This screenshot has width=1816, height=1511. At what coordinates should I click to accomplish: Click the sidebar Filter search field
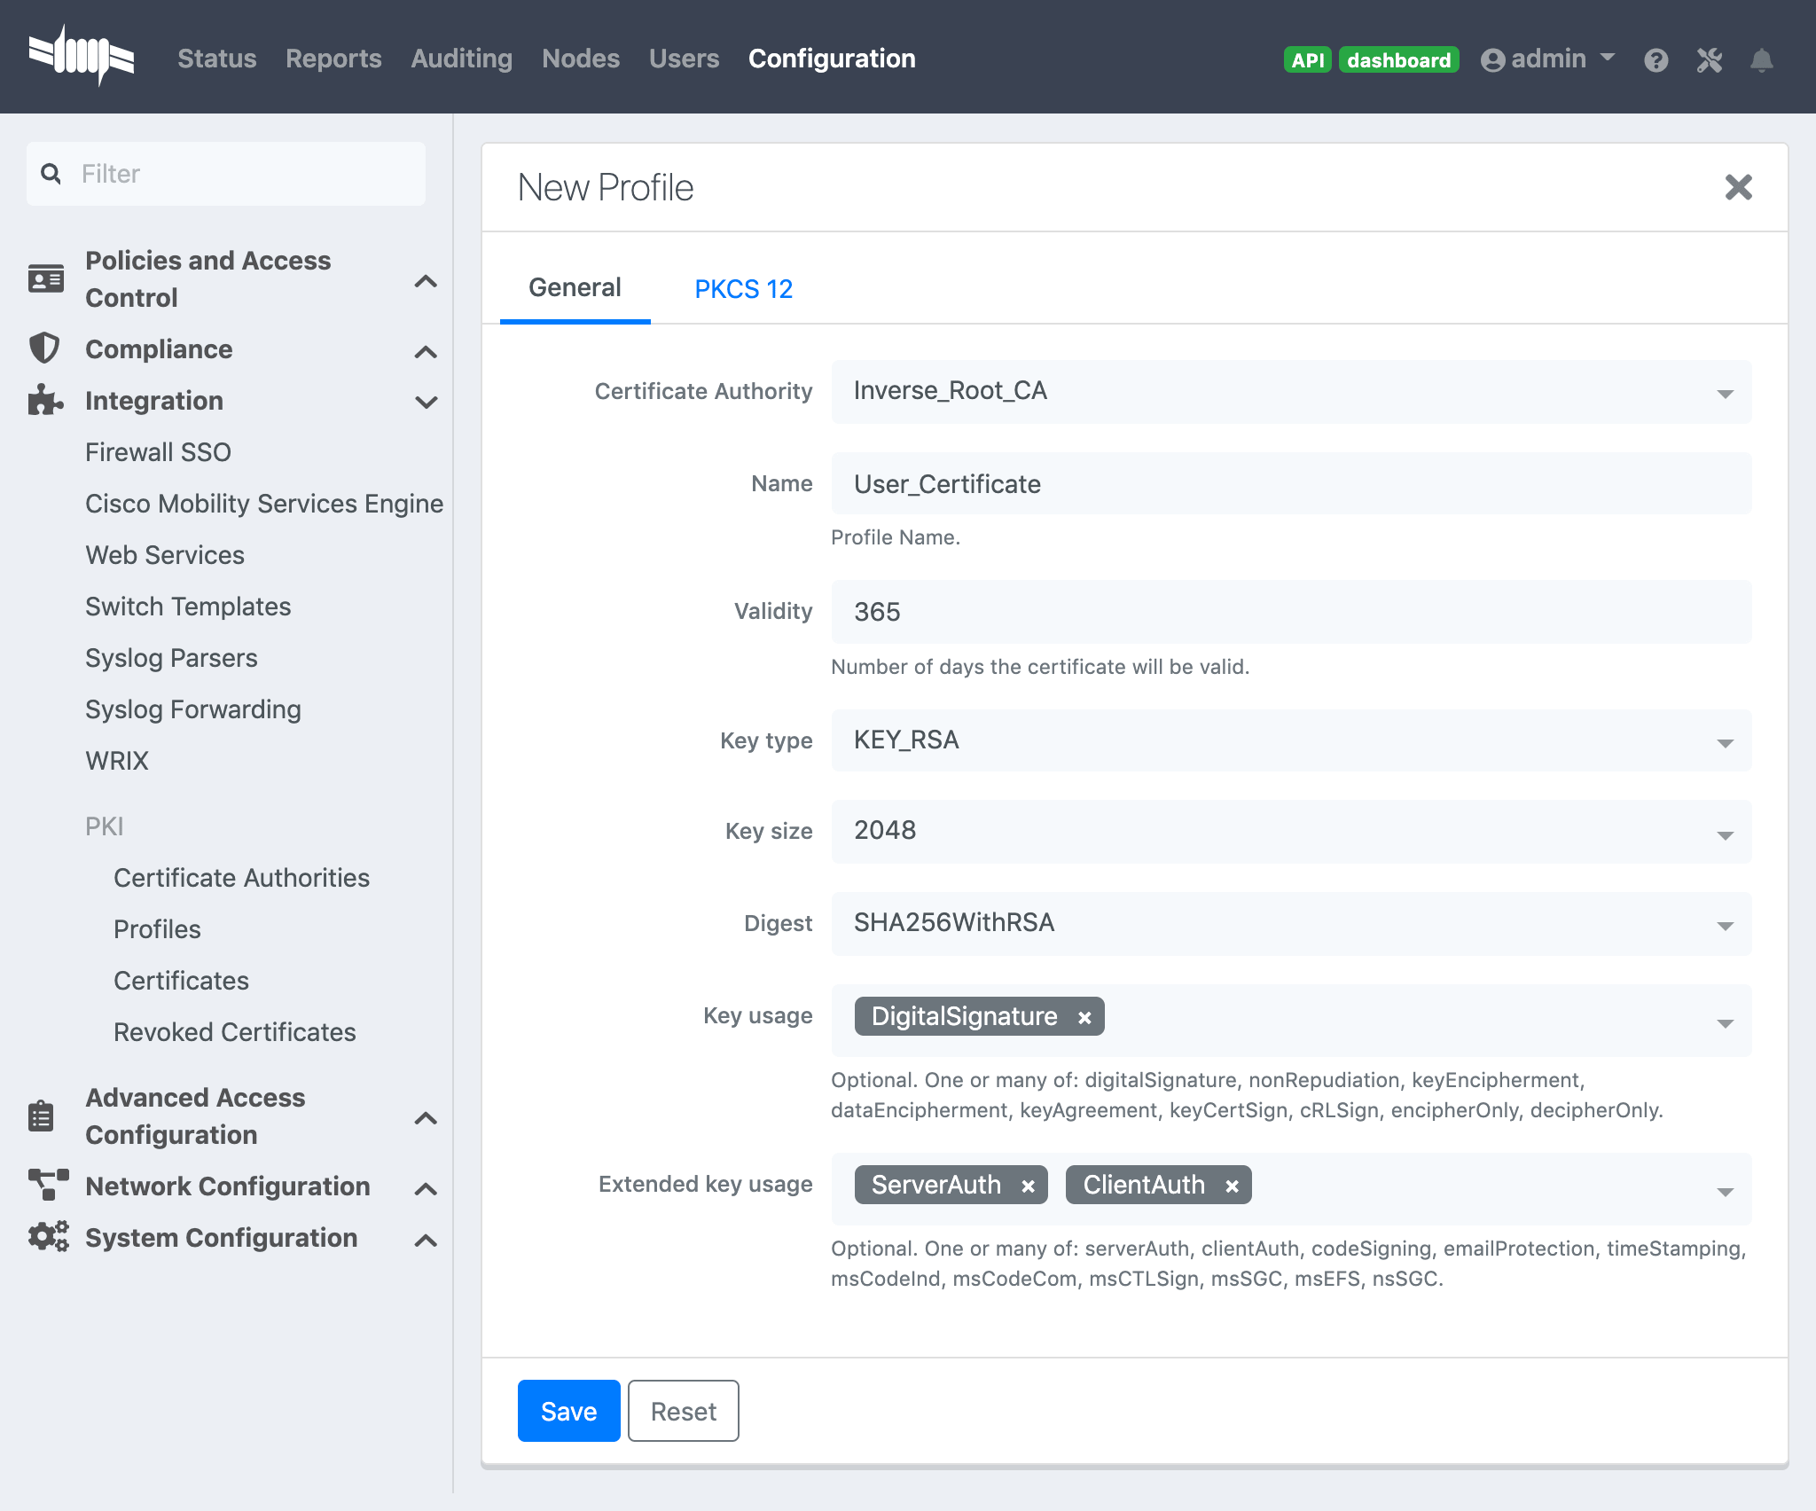(225, 174)
